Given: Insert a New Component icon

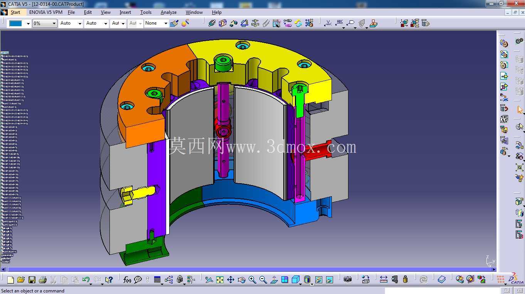Looking at the screenshot, I should tap(504, 43).
